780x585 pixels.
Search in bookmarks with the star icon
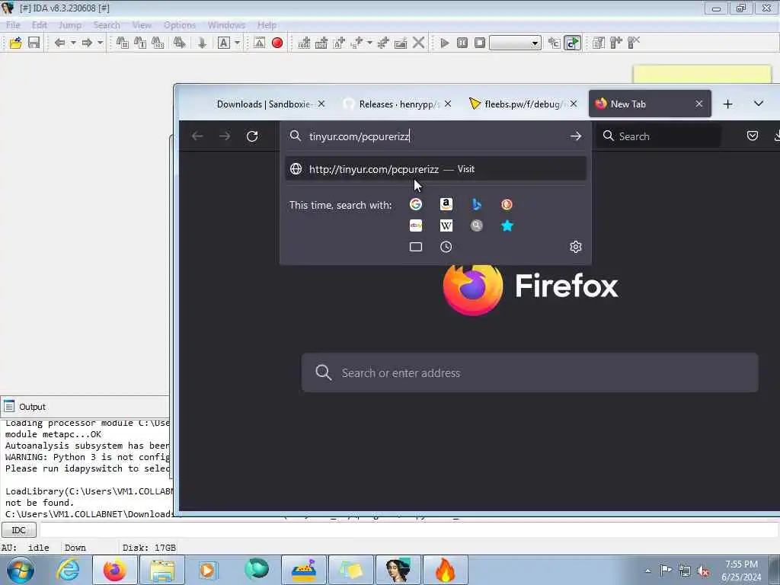coord(507,225)
